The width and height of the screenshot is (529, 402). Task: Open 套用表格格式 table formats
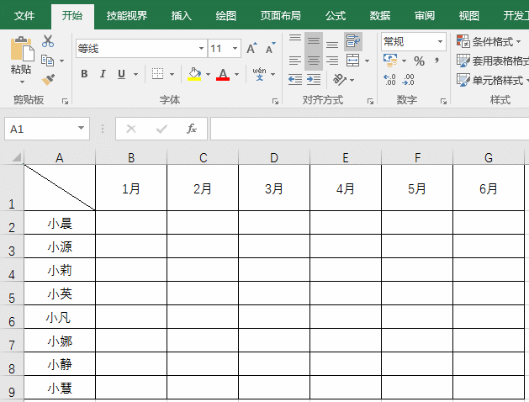click(x=493, y=61)
